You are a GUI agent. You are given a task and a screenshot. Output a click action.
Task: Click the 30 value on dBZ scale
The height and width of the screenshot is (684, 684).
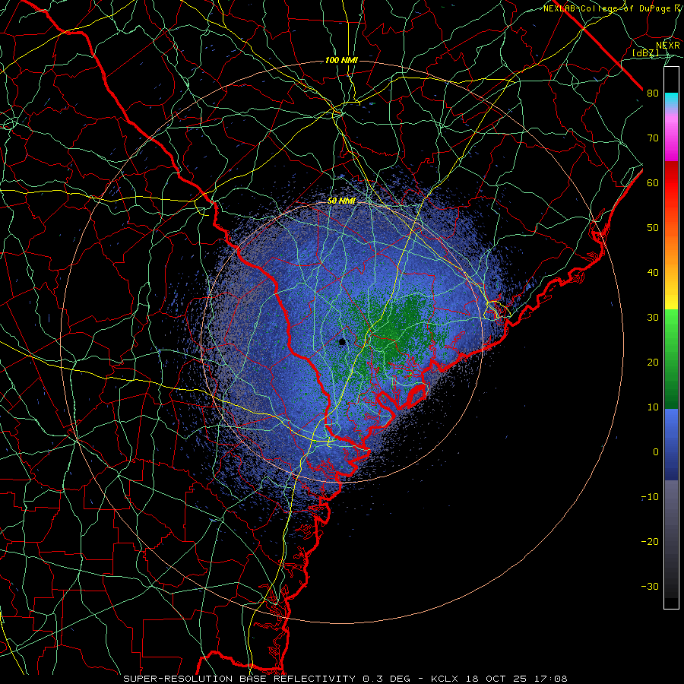point(653,317)
